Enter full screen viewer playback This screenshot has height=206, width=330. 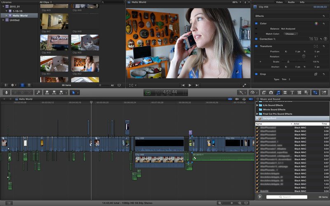[x=244, y=85]
